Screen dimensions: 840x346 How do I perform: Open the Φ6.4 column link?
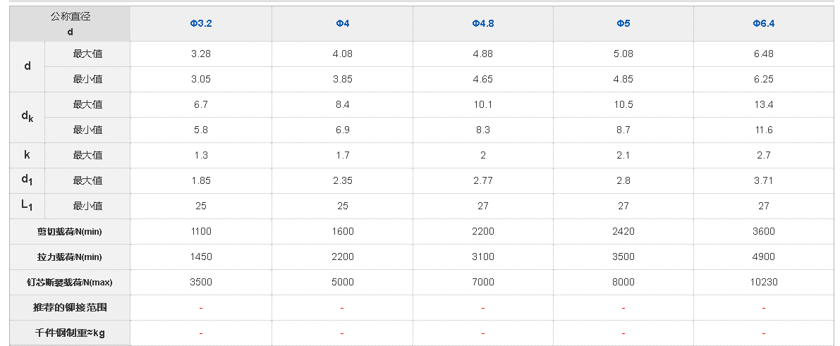(764, 23)
